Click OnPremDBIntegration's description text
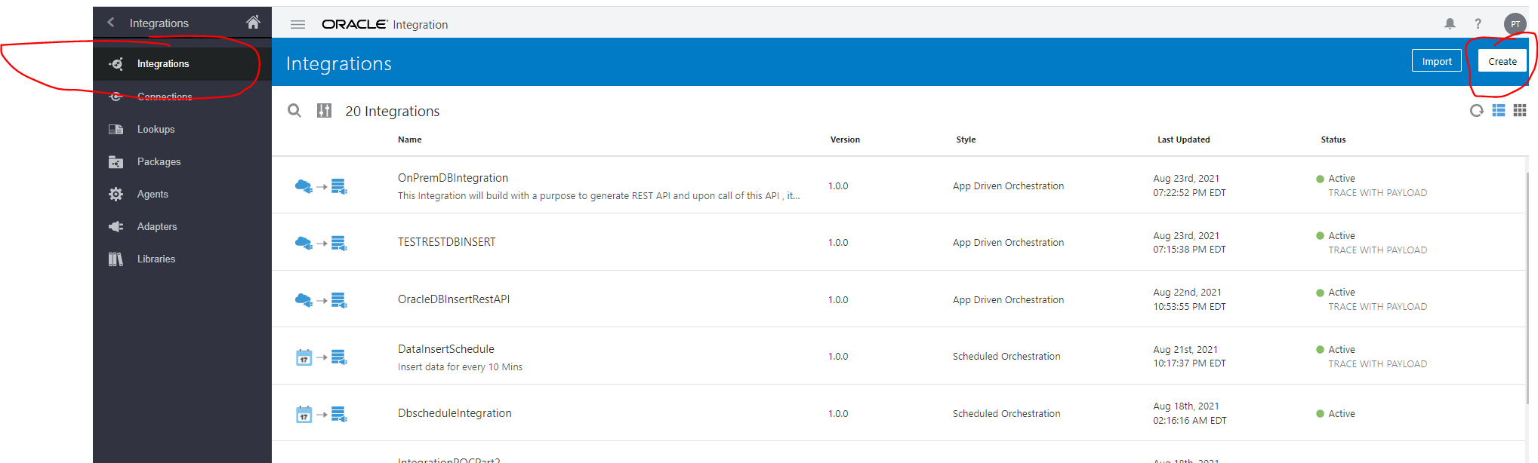This screenshot has width=1538, height=463. coord(599,196)
